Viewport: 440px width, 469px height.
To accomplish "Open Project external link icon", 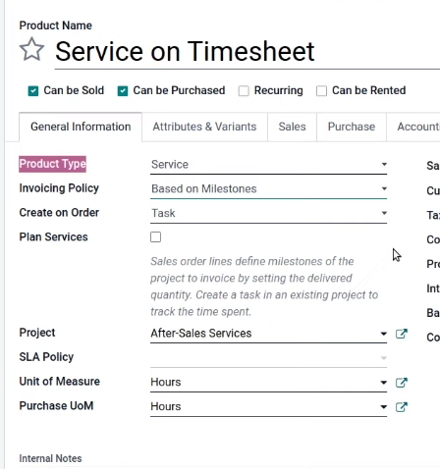I will tap(402, 334).
